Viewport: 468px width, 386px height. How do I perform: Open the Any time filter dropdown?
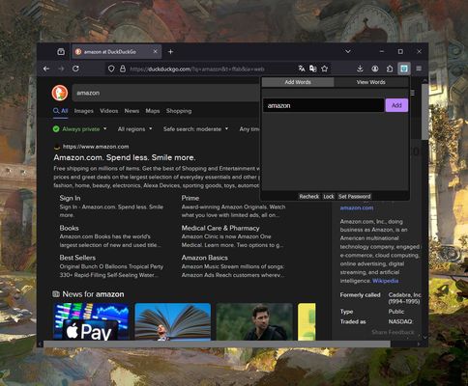[249, 129]
